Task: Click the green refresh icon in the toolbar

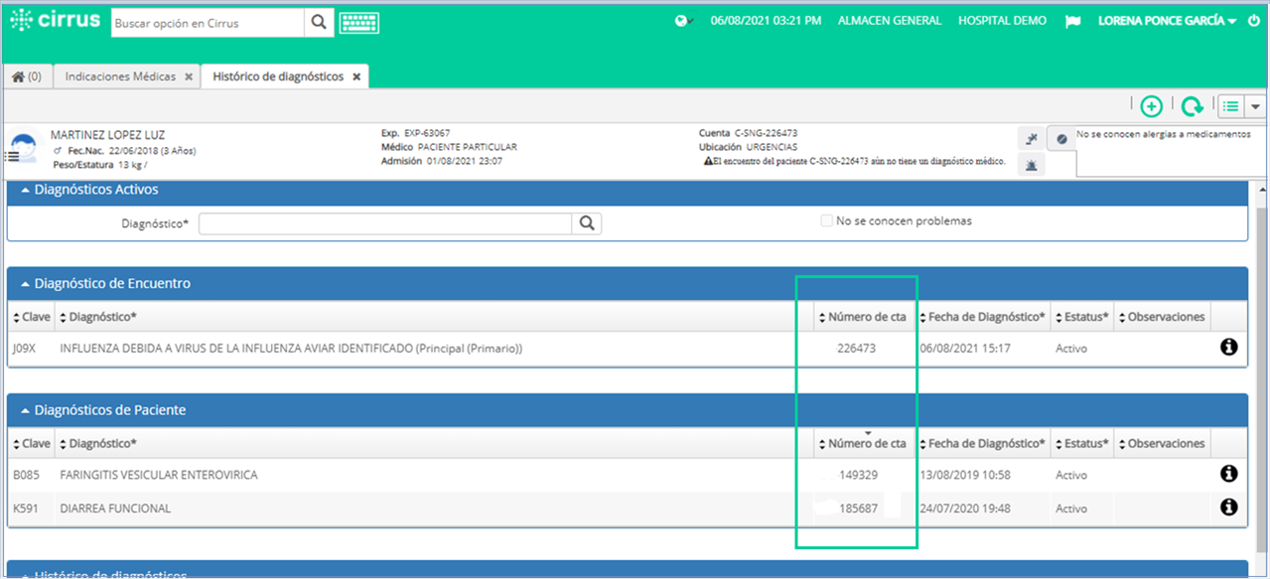Action: (1191, 105)
